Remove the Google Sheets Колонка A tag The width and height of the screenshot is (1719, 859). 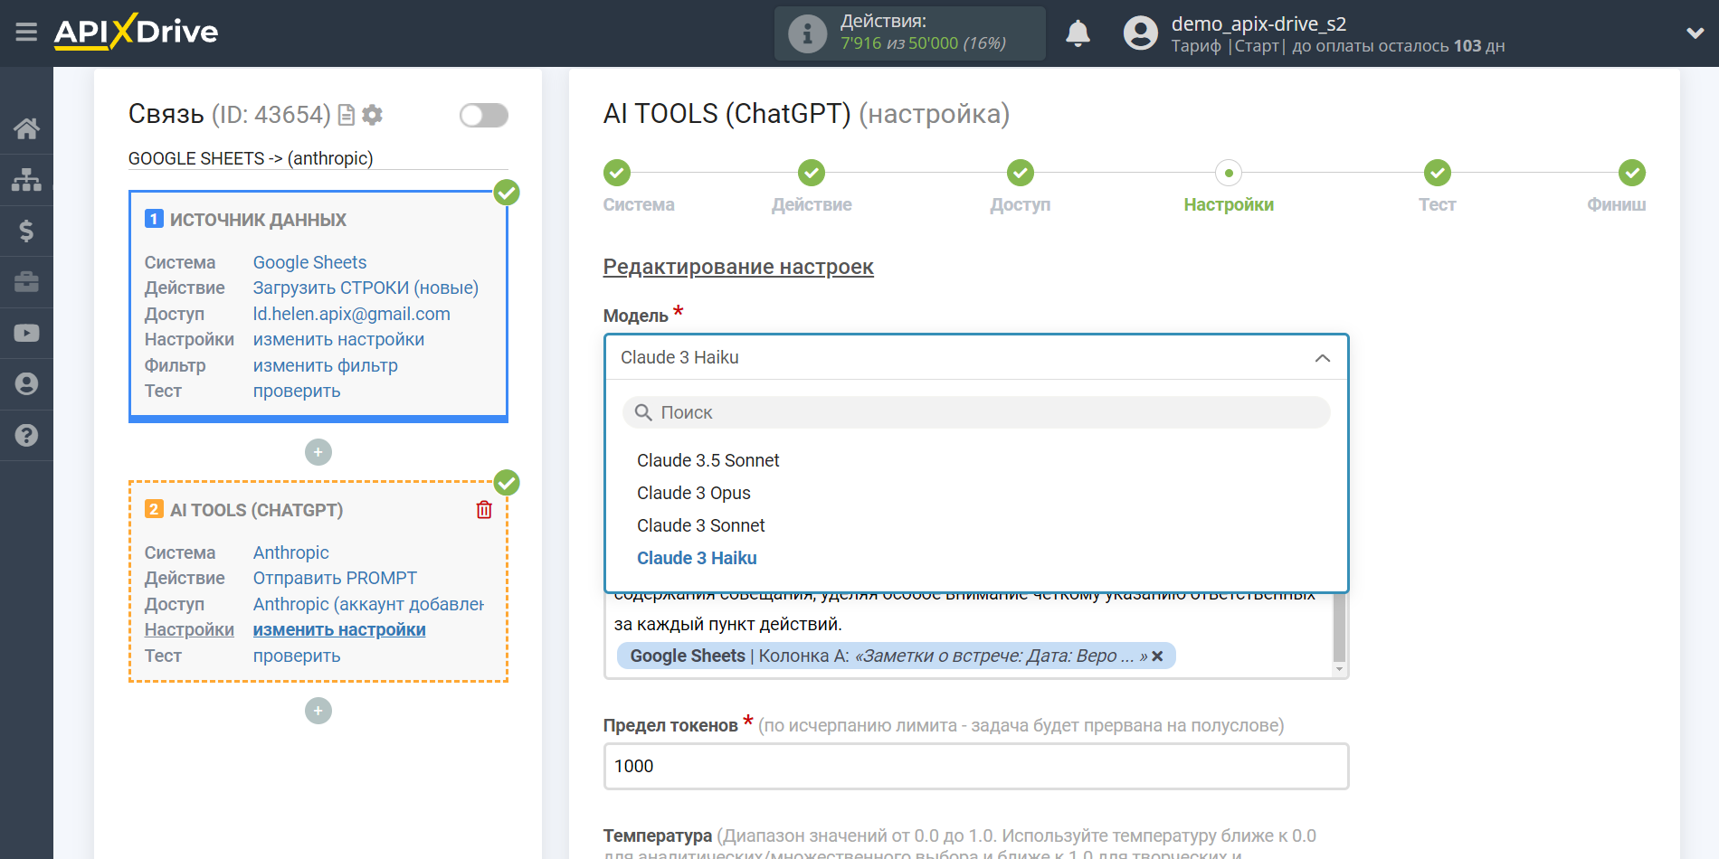point(1157,656)
